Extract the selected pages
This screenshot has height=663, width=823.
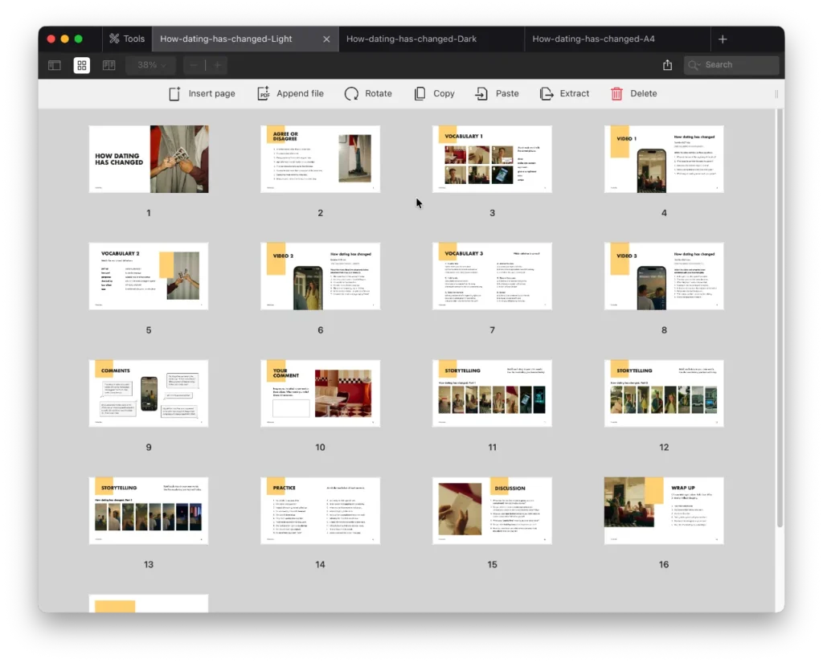click(x=564, y=93)
